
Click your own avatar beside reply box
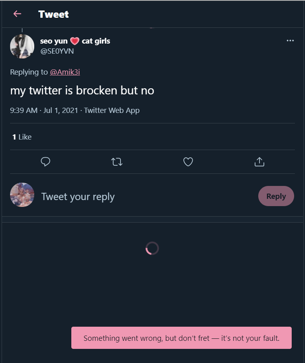point(22,195)
